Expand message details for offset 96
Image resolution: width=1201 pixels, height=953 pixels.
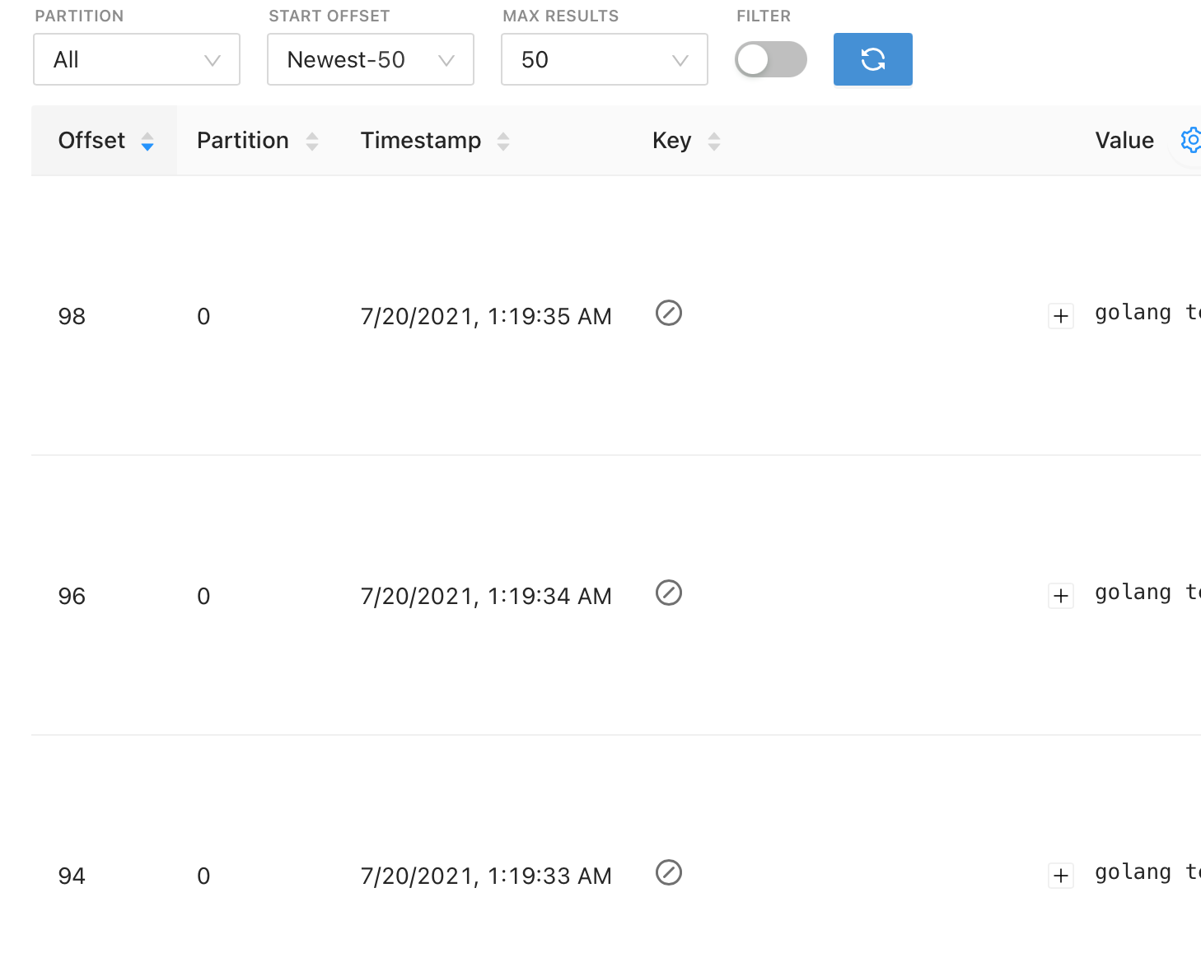(x=1061, y=595)
